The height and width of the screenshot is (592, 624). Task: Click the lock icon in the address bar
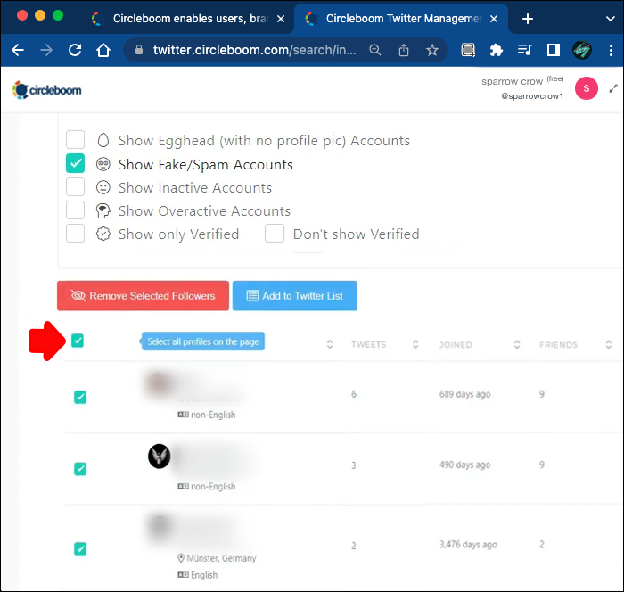point(138,50)
